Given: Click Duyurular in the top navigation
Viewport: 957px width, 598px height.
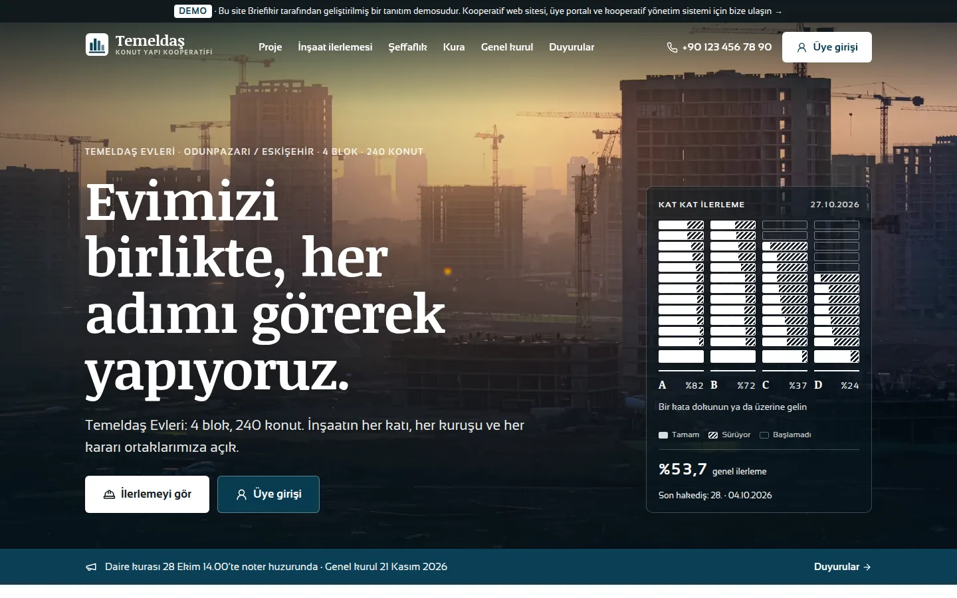Looking at the screenshot, I should [572, 47].
